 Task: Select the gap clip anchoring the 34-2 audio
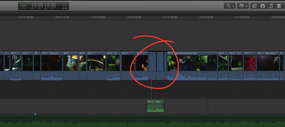click(152, 66)
